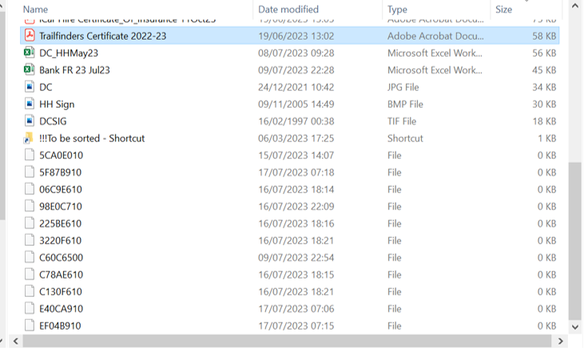Click the blank file icon for 5CA0E010
Image resolution: width=584 pixels, height=356 pixels.
pyautogui.click(x=30, y=155)
